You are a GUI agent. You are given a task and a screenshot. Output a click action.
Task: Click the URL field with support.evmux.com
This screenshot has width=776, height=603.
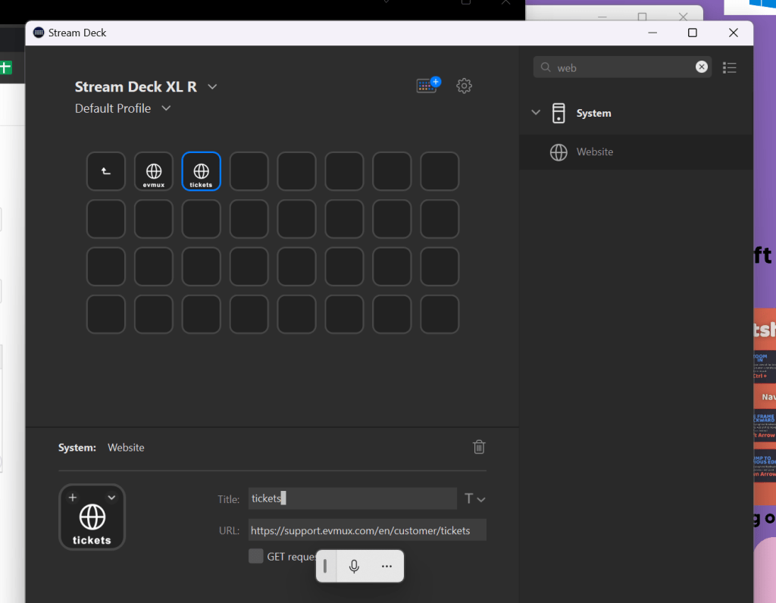point(368,530)
